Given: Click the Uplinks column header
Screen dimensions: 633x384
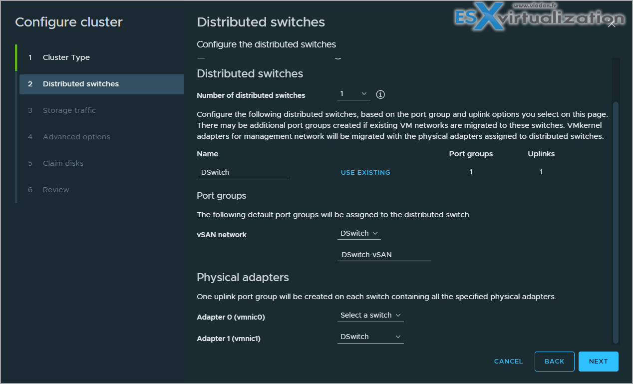Looking at the screenshot, I should [541, 154].
